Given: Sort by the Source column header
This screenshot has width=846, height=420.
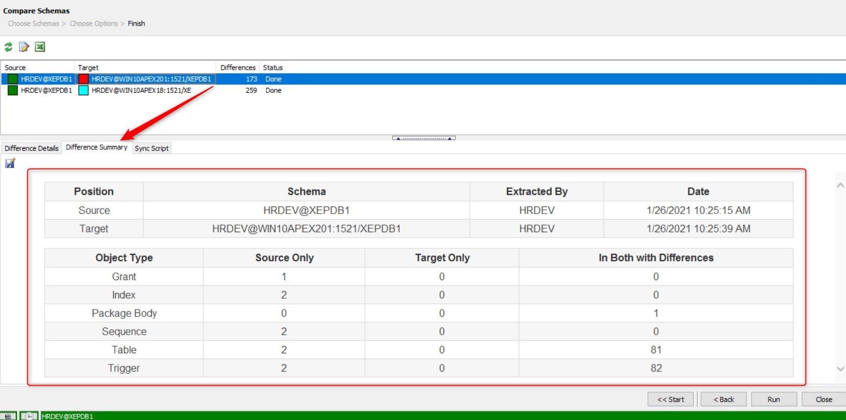Looking at the screenshot, I should click(x=38, y=67).
